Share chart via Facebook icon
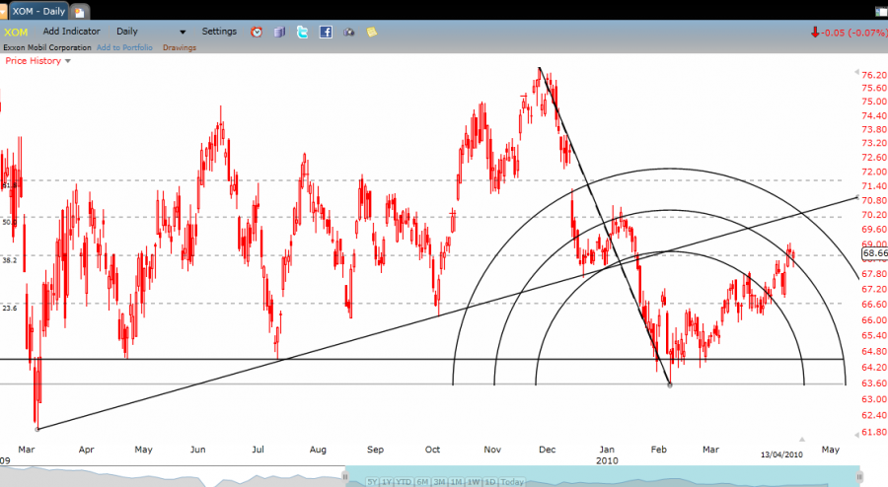The height and width of the screenshot is (487, 888). click(x=326, y=33)
